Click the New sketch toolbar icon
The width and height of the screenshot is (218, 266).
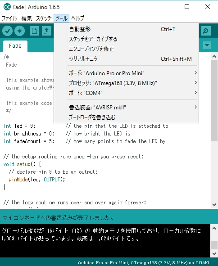34,31
